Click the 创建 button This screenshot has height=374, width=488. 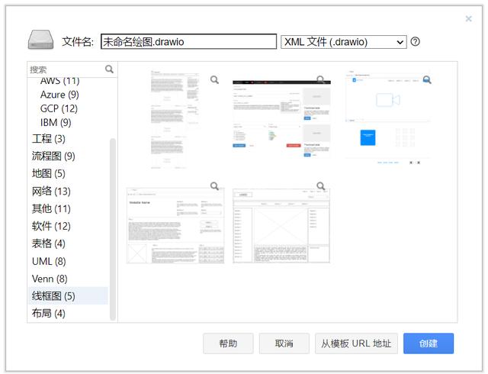429,343
